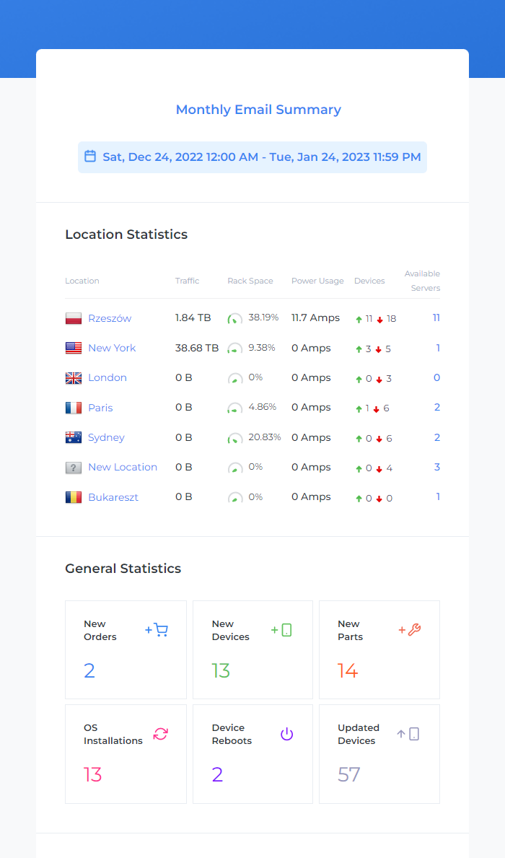Screen dimensions: 505x858
Task: Click the Device Reboots power icon
Action: [x=286, y=734]
